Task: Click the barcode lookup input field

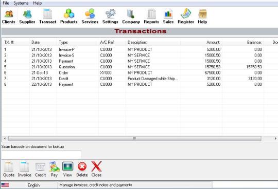Action: 41,155
